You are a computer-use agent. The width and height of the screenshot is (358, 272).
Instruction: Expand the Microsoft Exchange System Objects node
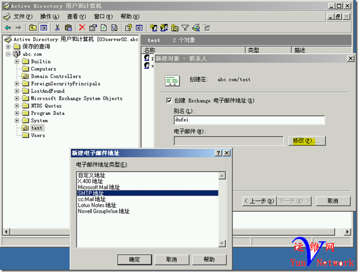point(17,99)
